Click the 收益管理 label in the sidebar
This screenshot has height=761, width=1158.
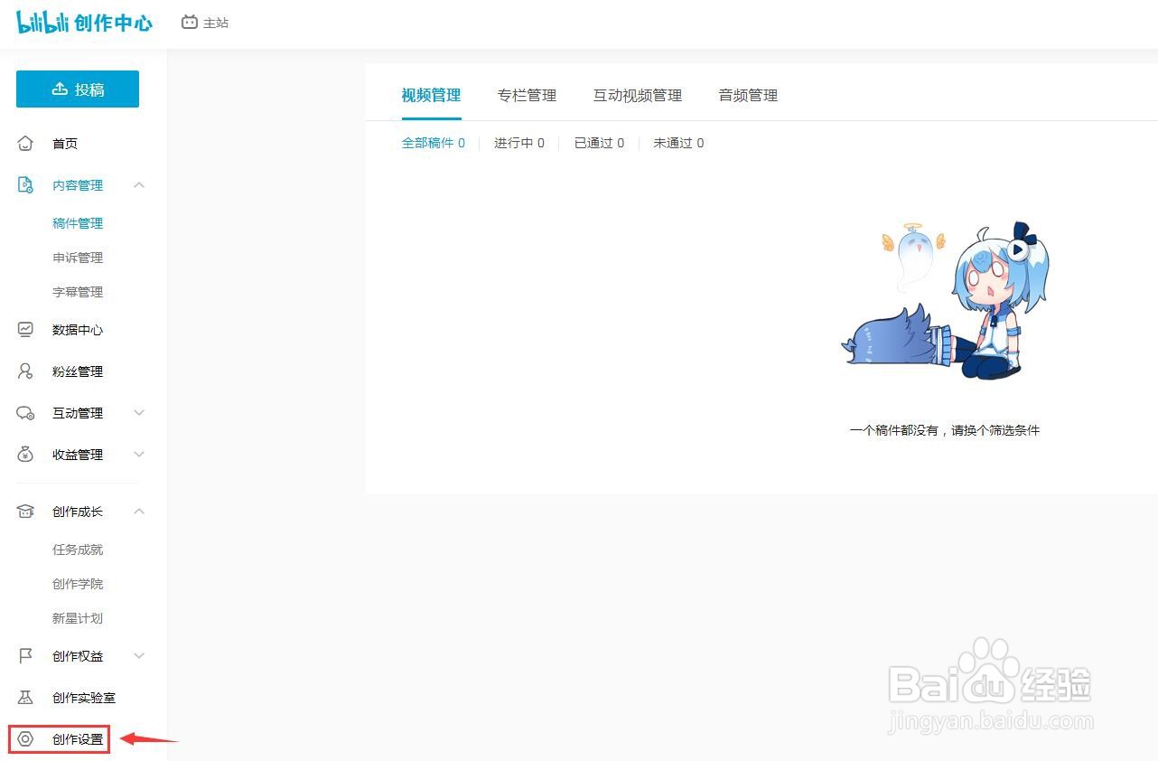point(78,455)
